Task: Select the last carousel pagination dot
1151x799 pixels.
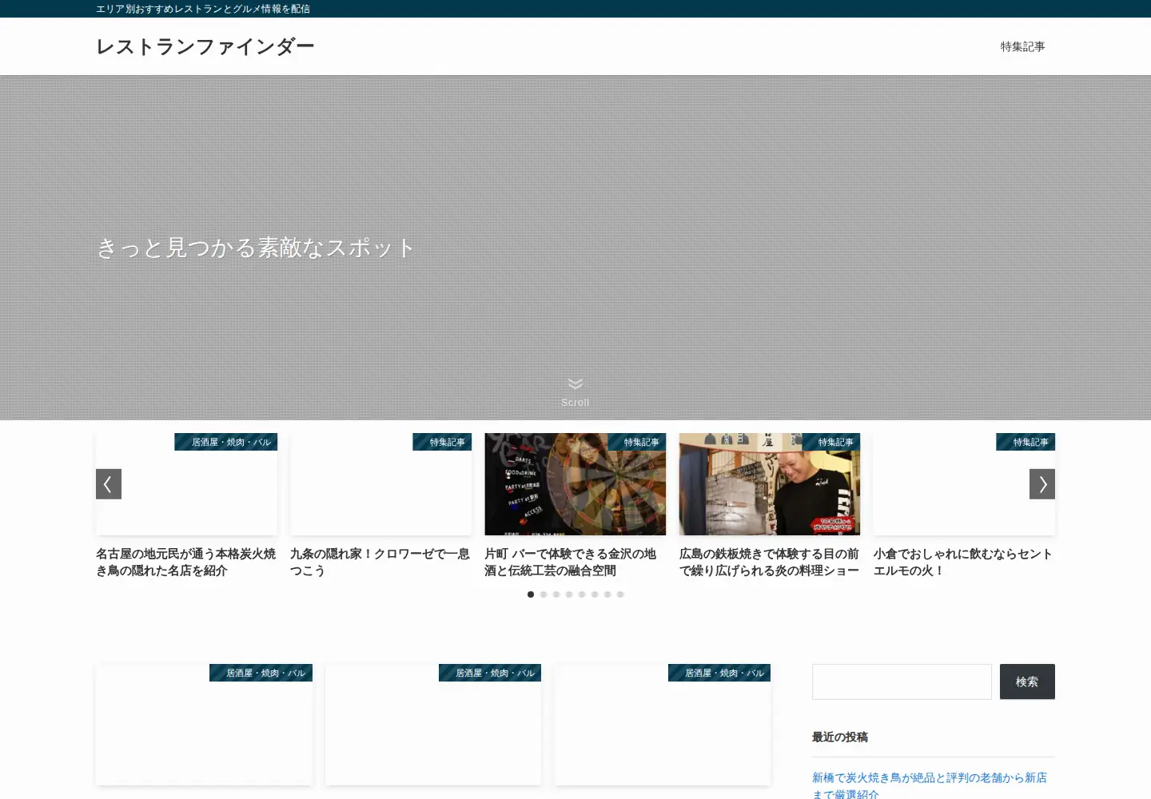Action: [620, 594]
